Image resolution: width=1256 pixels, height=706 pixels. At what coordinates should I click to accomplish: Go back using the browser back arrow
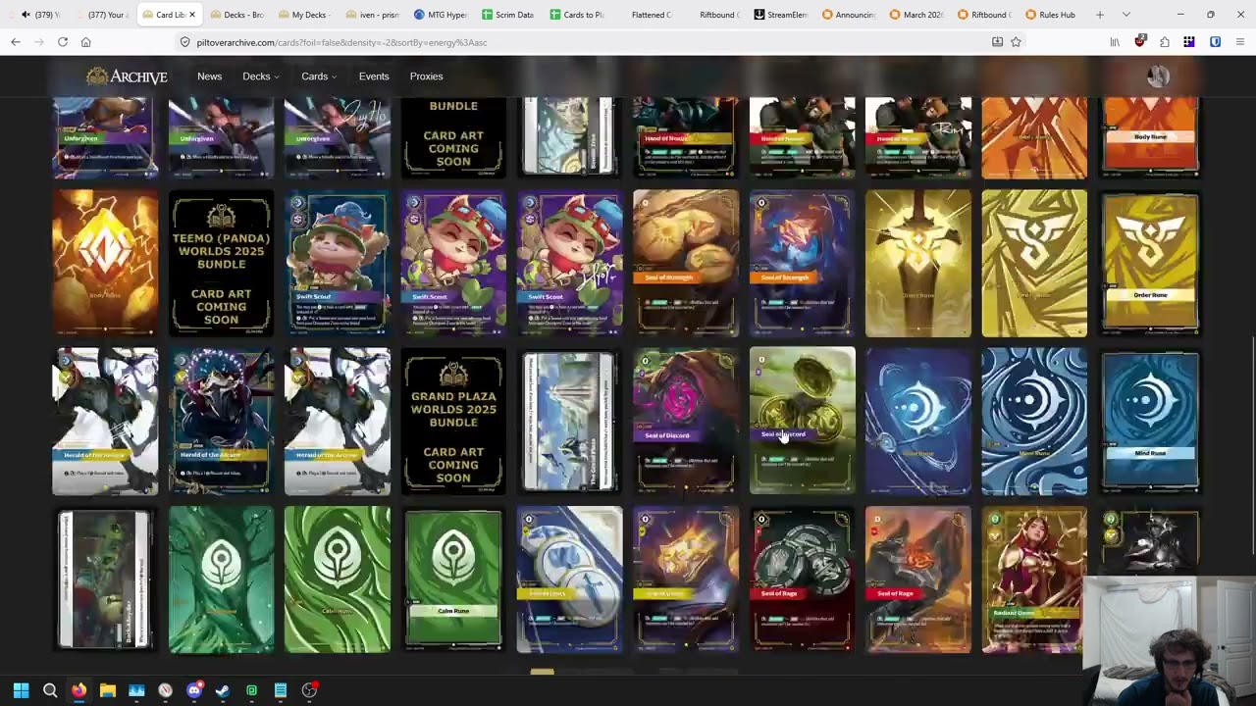click(16, 42)
